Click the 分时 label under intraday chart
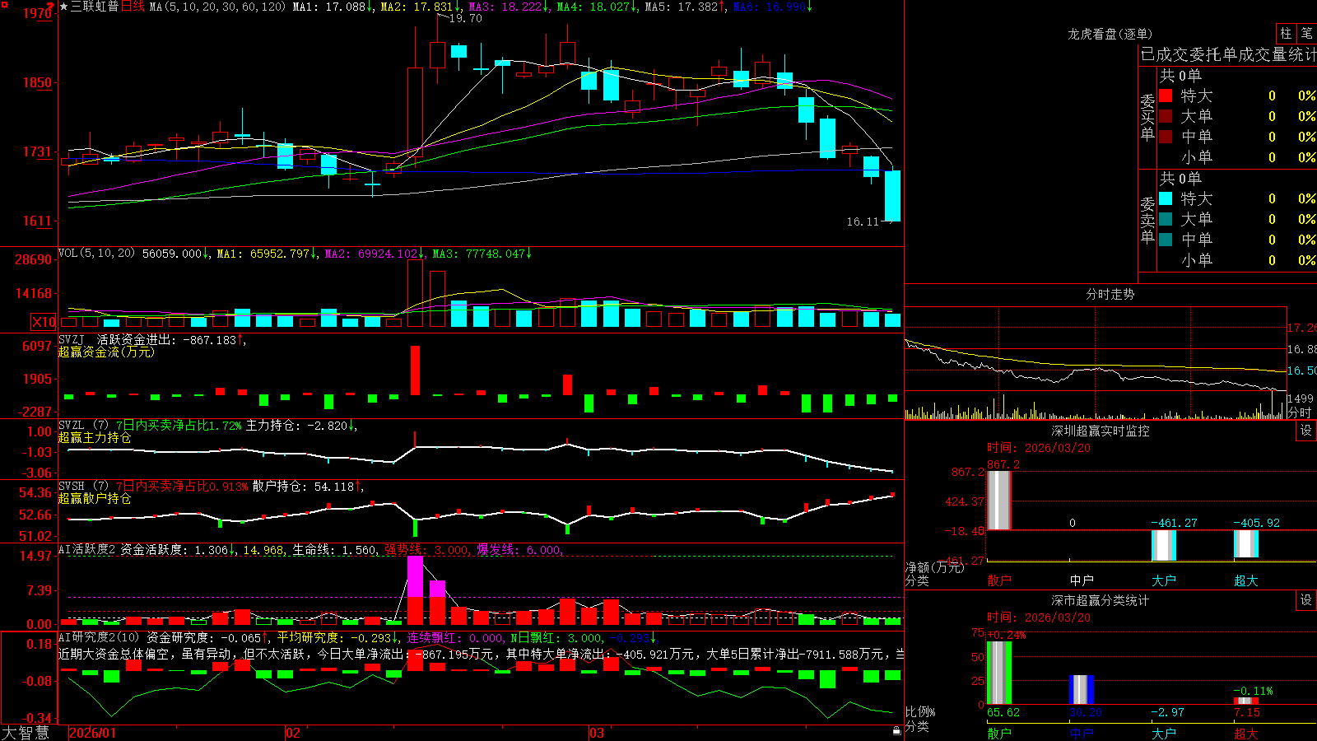The image size is (1317, 741). tap(1300, 412)
